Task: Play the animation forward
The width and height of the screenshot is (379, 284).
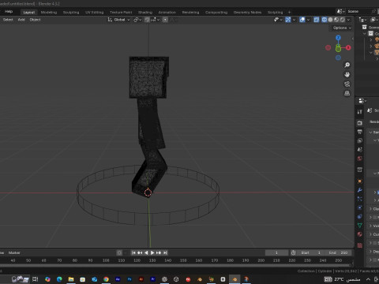Action: [152, 252]
